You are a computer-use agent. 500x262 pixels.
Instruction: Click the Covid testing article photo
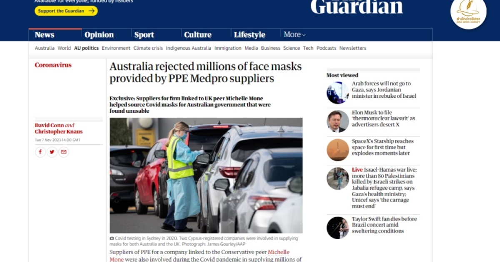[x=206, y=175]
